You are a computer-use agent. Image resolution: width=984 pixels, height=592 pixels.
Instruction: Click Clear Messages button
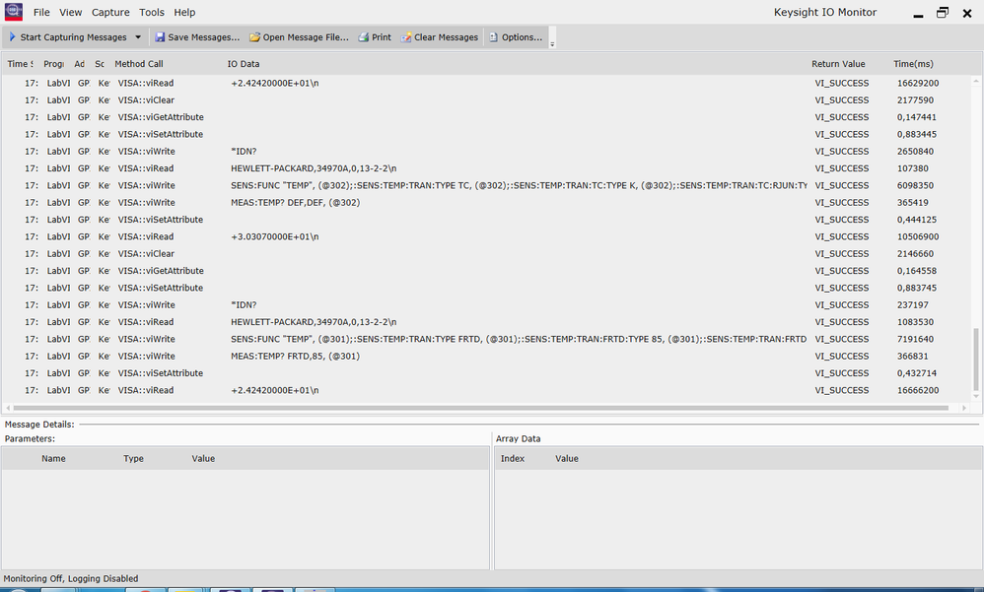pyautogui.click(x=440, y=37)
